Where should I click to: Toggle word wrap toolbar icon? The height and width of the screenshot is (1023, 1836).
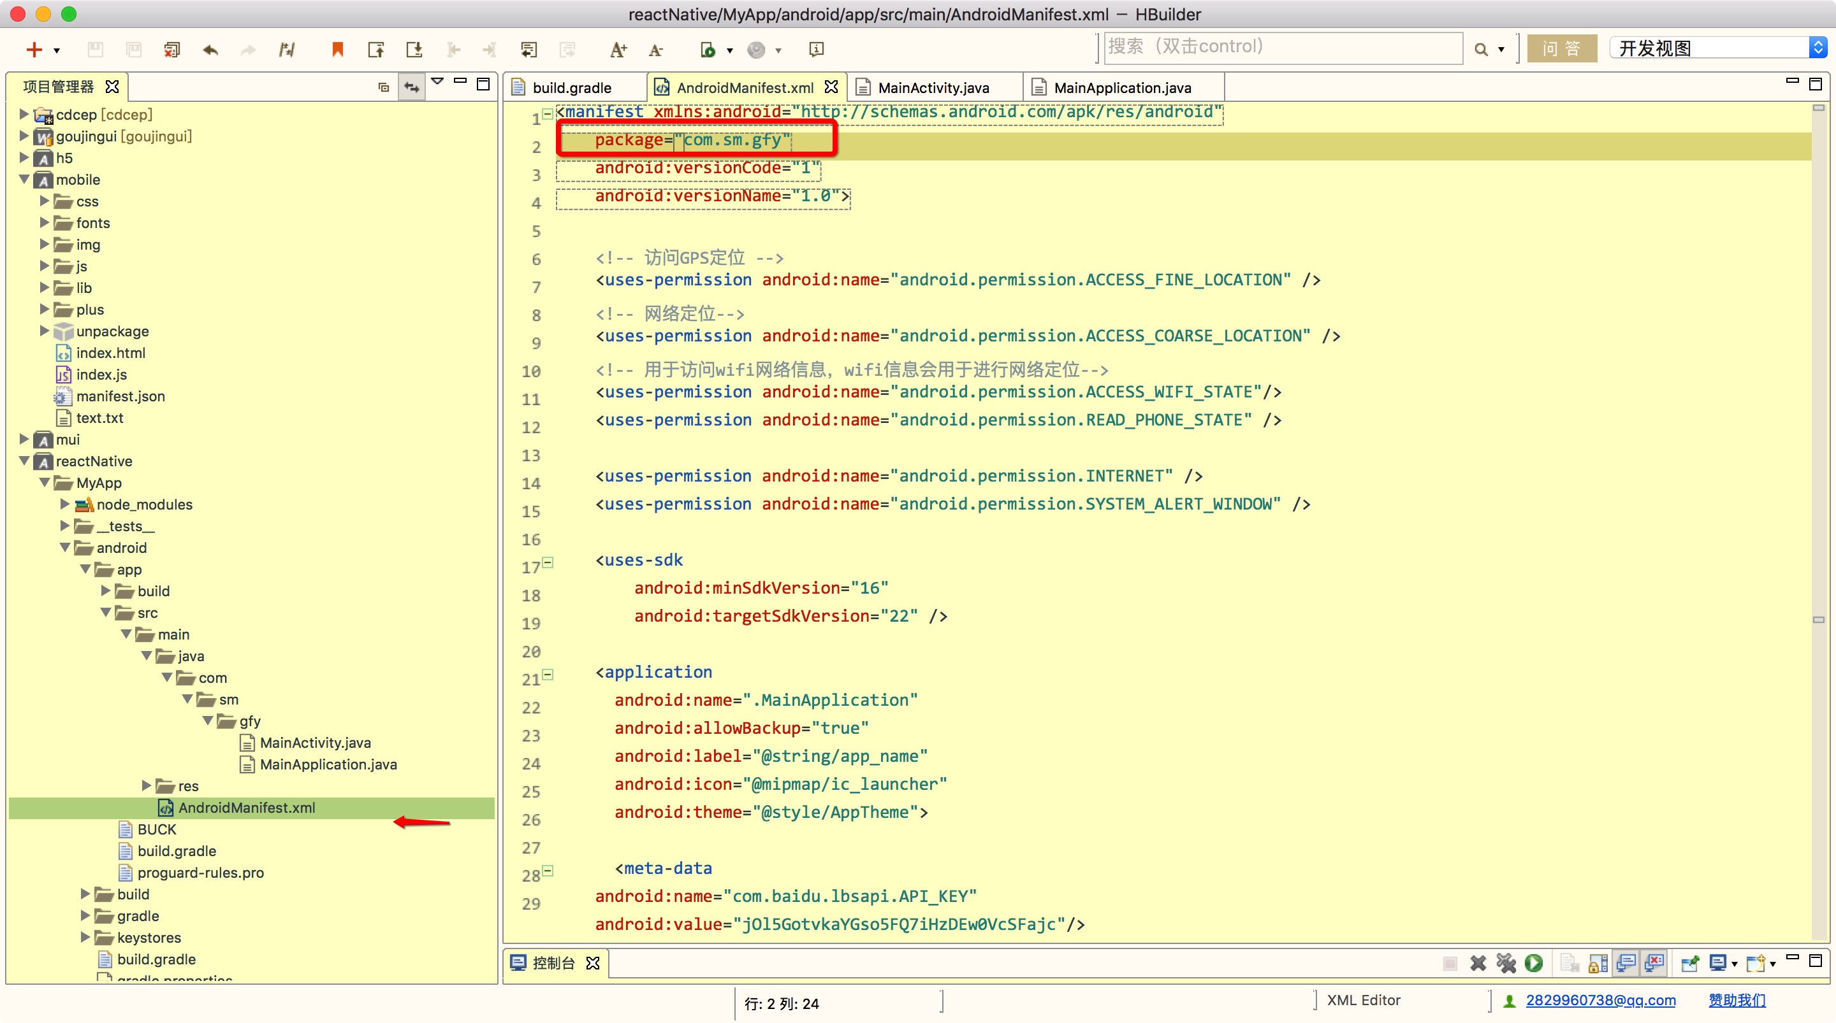[529, 49]
